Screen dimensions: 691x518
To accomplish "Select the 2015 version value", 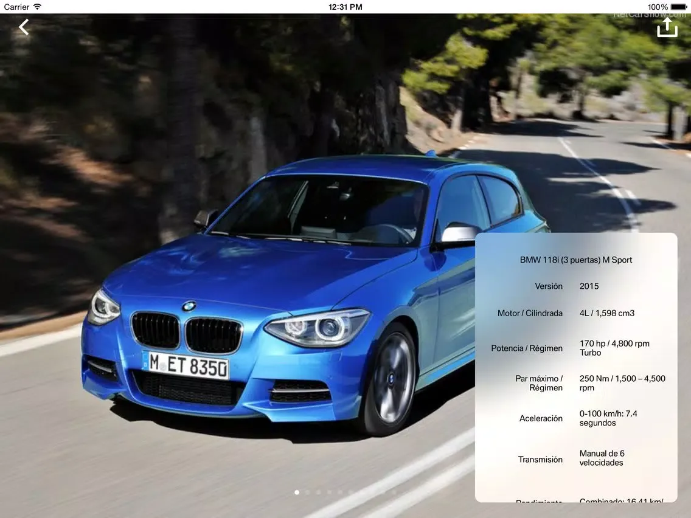I will (589, 286).
